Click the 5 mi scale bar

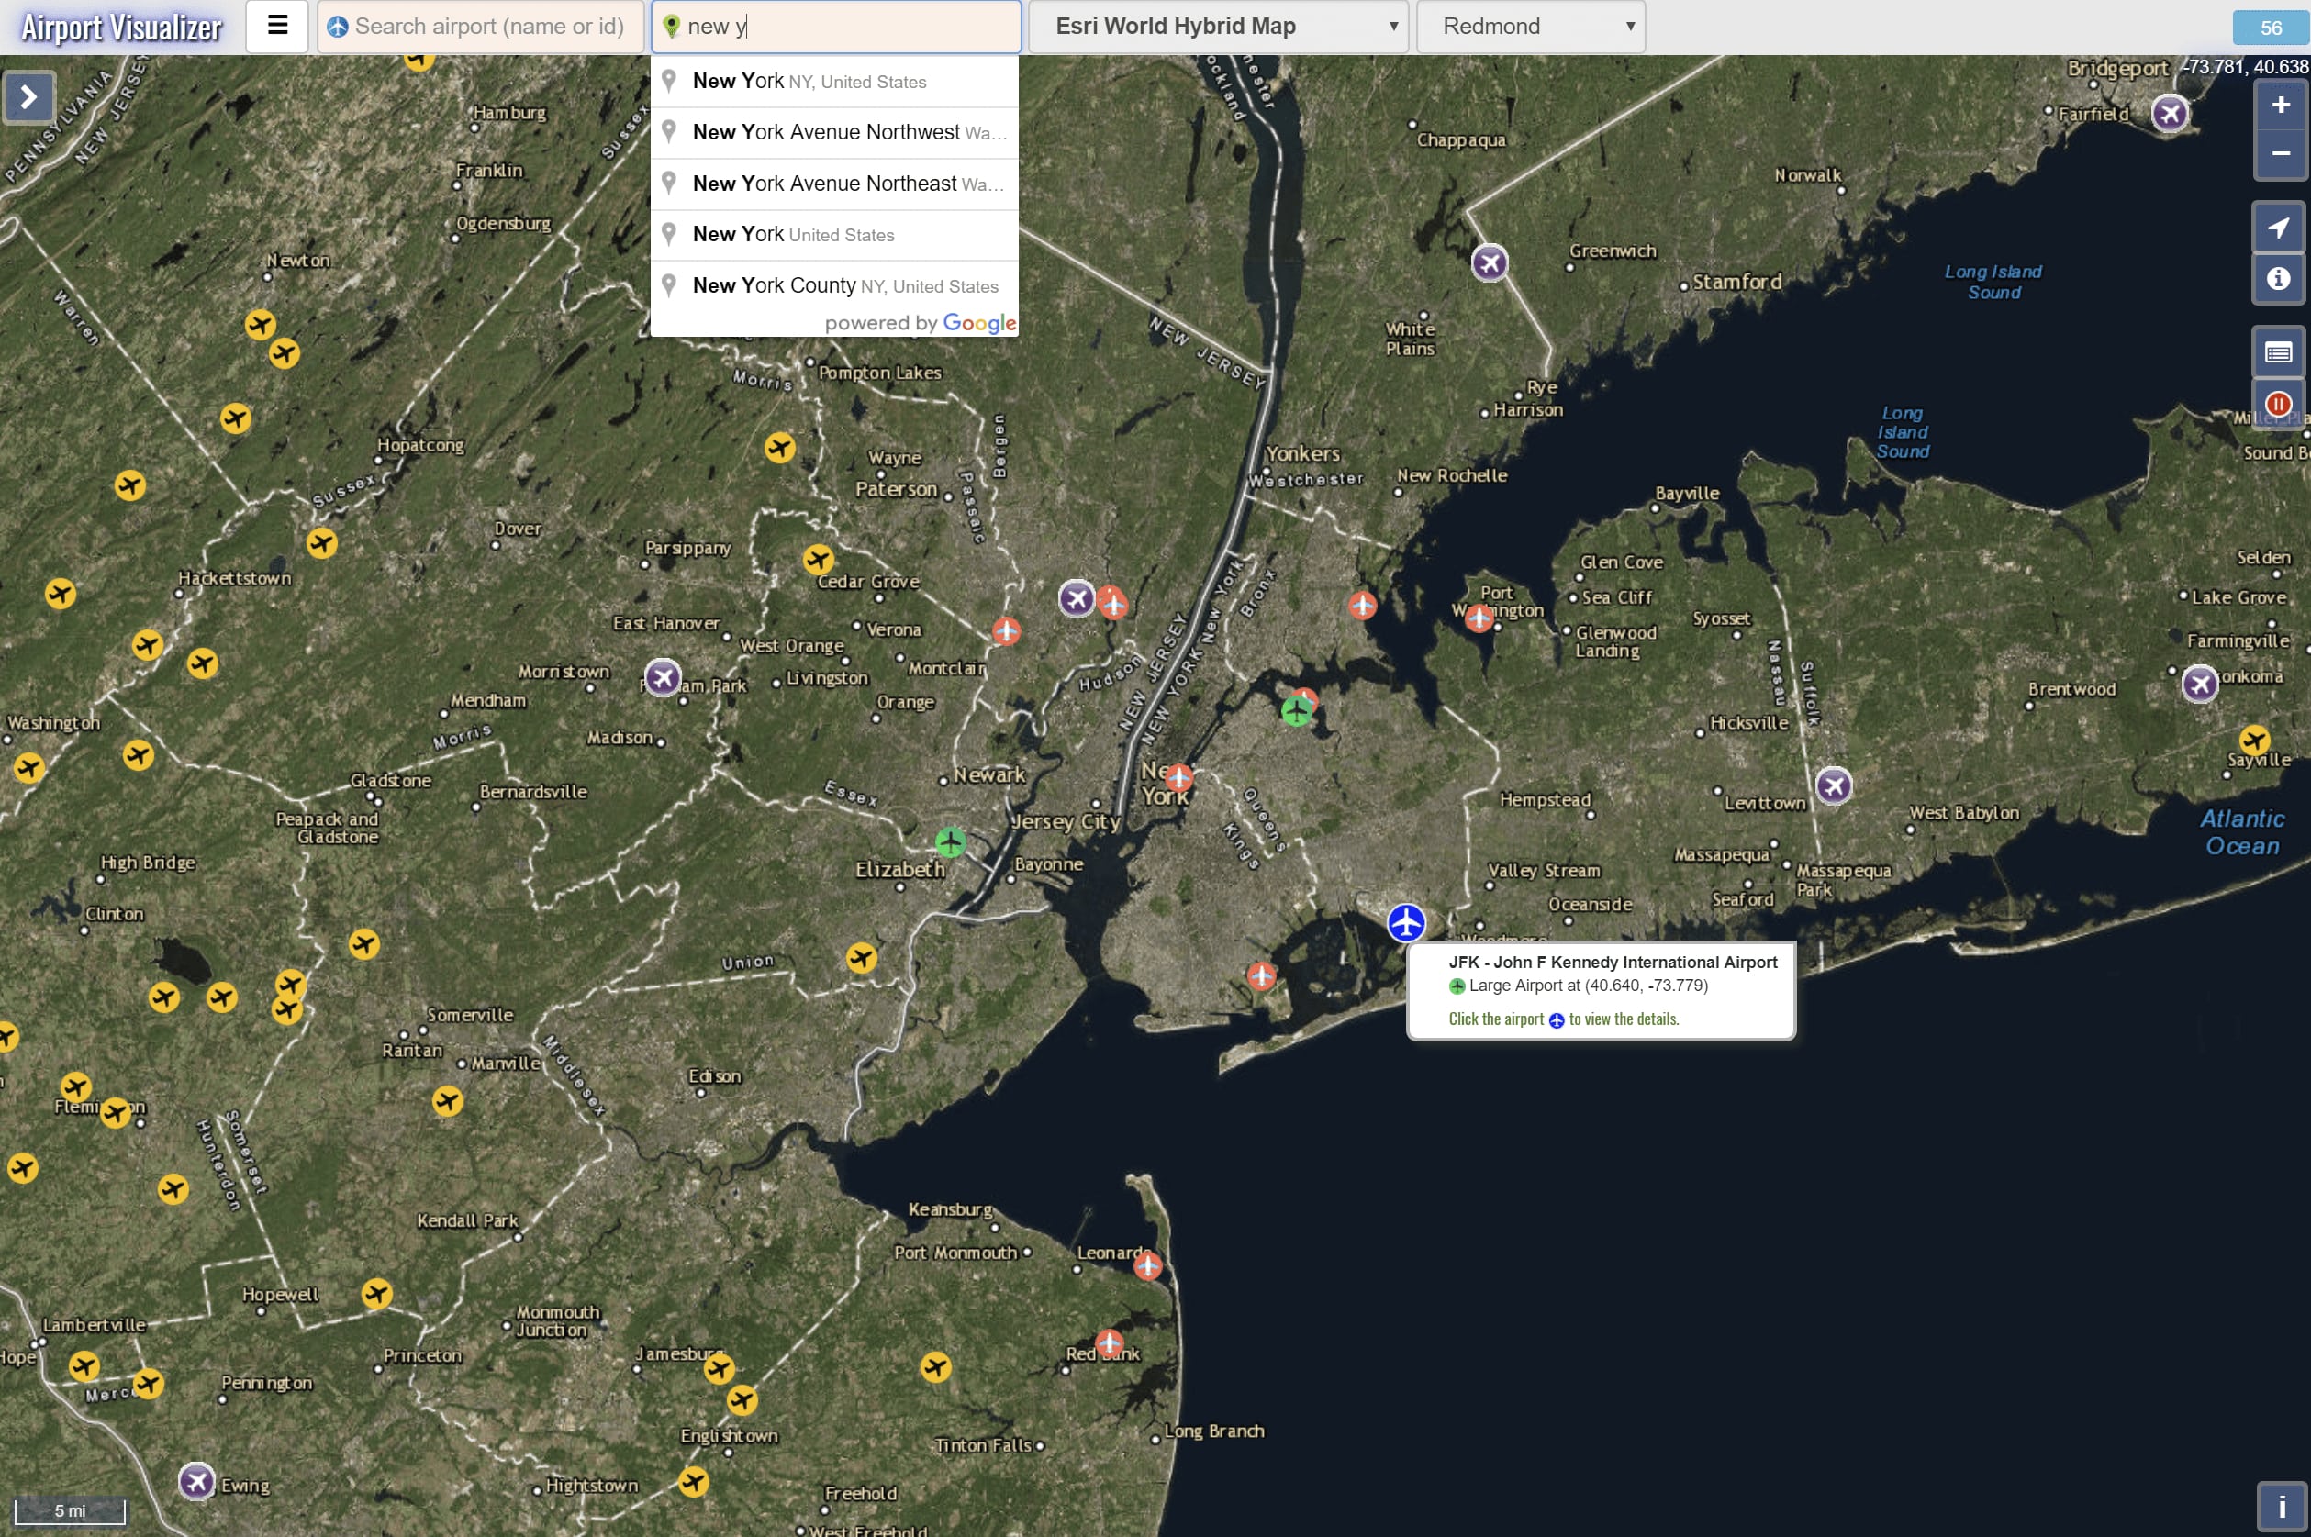pyautogui.click(x=70, y=1510)
